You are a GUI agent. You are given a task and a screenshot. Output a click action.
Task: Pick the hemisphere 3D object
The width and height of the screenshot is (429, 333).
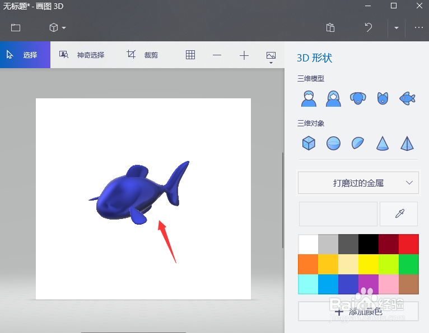(x=357, y=143)
